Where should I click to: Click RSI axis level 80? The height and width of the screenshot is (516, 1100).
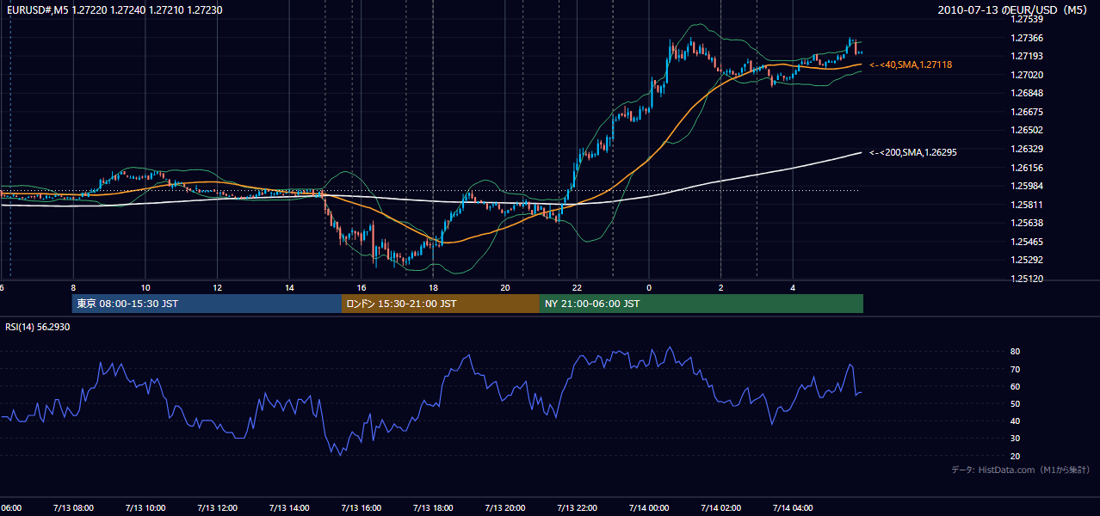click(x=1015, y=352)
